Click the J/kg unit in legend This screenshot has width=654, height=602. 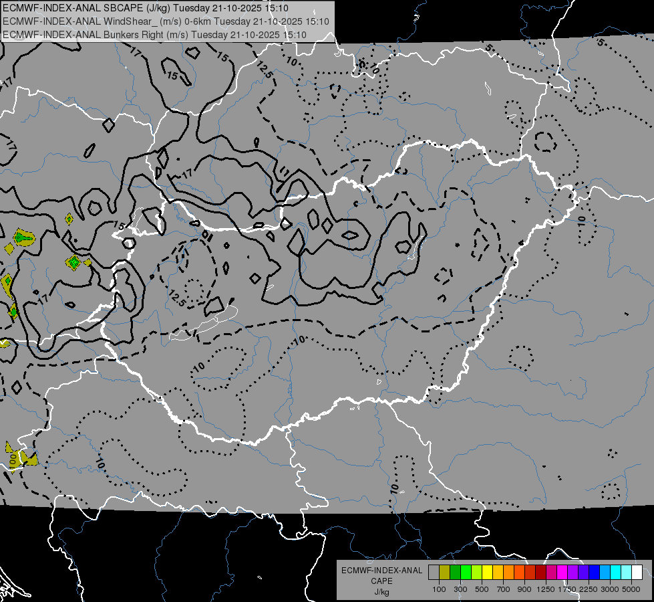pos(381,592)
